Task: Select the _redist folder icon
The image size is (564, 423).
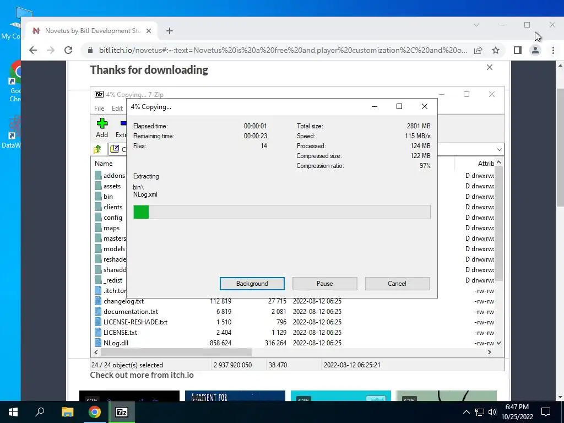Action: click(x=98, y=280)
